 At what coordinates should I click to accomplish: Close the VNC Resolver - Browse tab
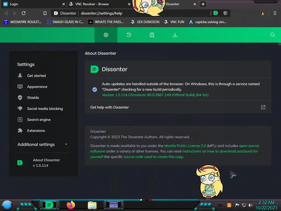pyautogui.click(x=129, y=4)
